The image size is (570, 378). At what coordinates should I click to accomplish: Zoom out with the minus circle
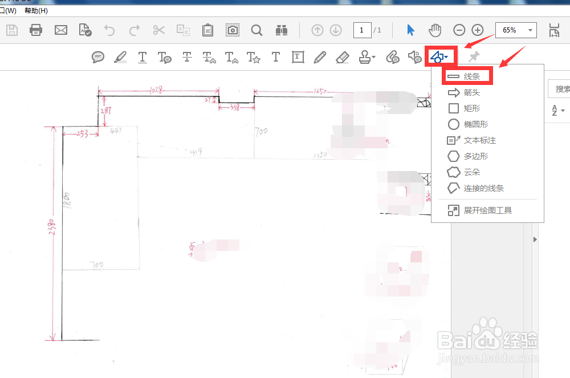click(x=459, y=30)
